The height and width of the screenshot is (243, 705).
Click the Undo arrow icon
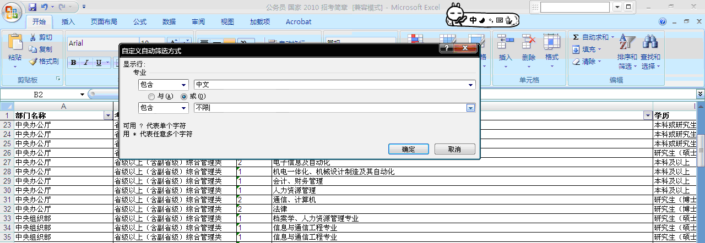point(44,7)
